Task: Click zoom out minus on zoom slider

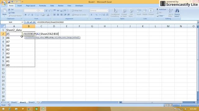Action: pyautogui.click(x=180, y=105)
